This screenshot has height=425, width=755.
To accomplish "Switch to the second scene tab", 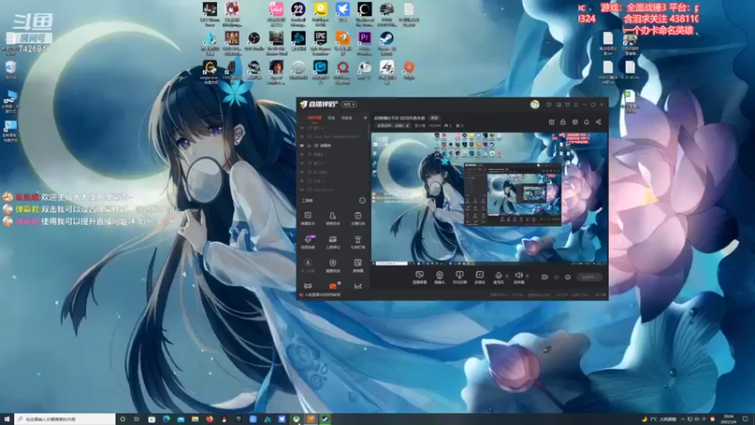I will (x=331, y=118).
